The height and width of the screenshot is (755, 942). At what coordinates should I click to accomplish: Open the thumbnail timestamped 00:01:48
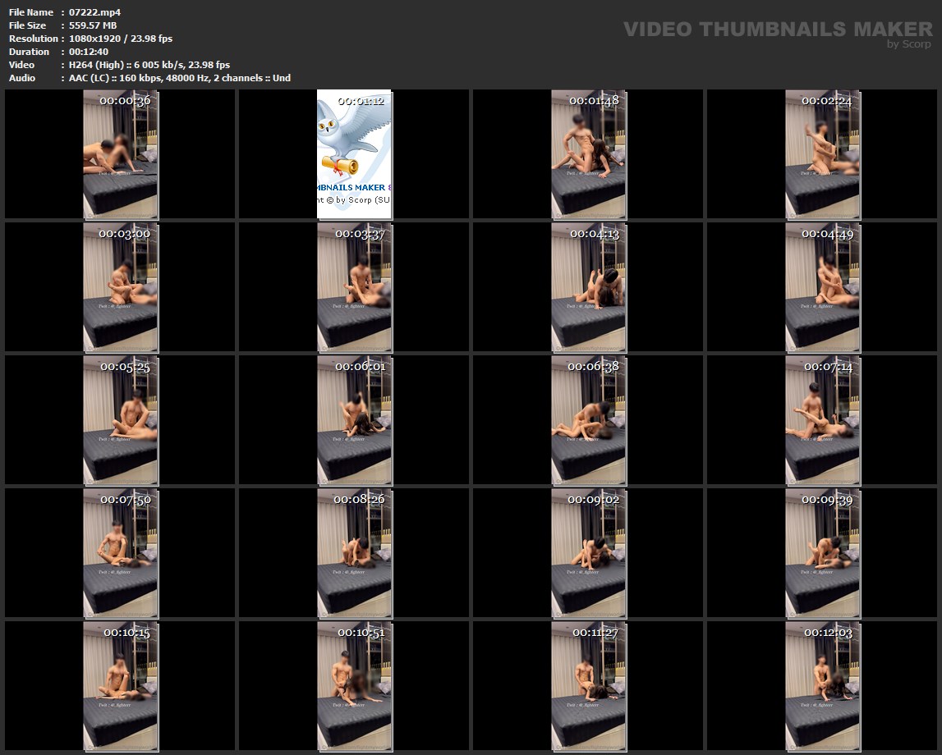coord(588,154)
